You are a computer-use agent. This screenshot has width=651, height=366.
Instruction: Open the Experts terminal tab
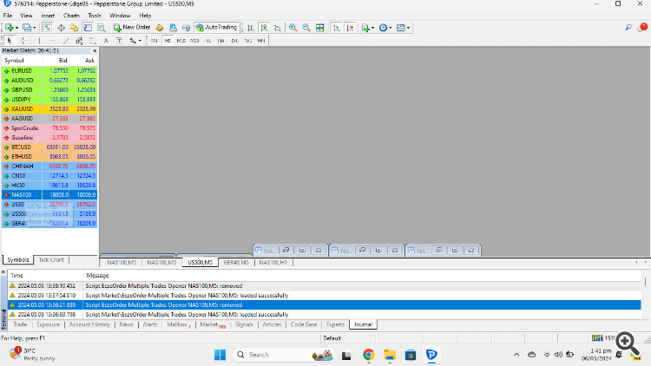[335, 324]
